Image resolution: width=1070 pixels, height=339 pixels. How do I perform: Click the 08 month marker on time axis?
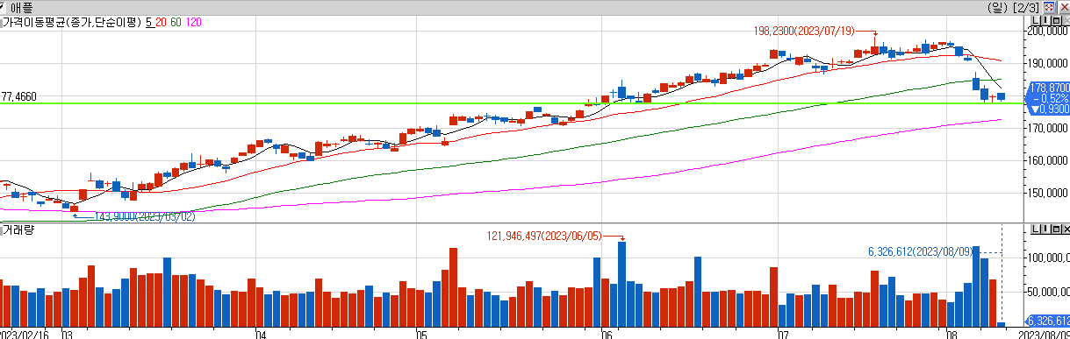(x=952, y=334)
